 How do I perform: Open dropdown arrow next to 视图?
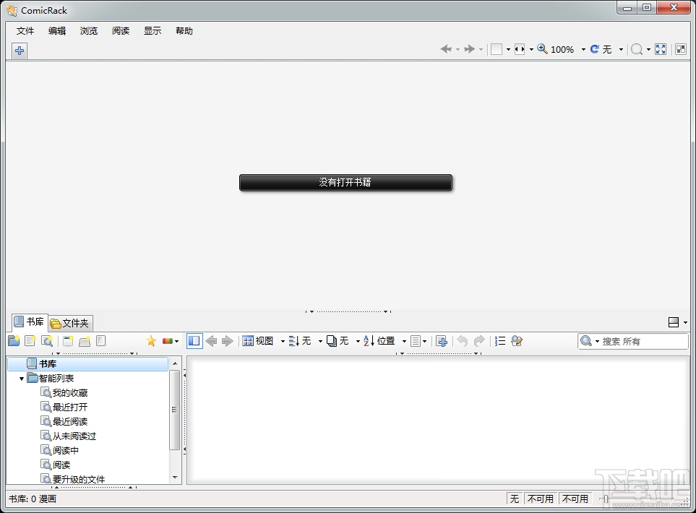(283, 341)
